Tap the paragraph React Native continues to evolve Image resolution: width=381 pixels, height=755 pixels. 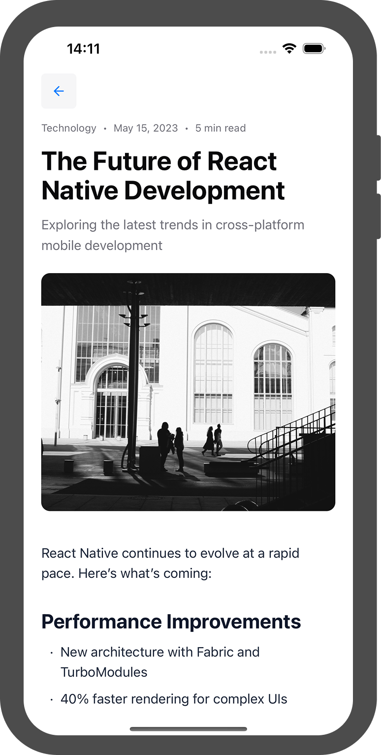pos(170,563)
